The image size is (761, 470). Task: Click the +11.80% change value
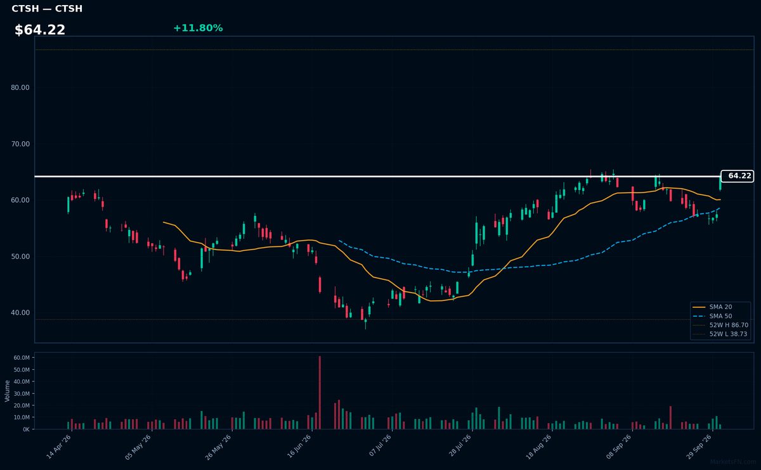(x=198, y=28)
